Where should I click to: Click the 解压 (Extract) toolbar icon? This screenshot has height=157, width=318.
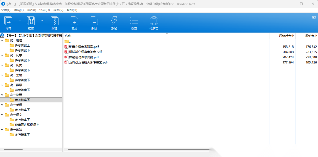click(x=31, y=21)
